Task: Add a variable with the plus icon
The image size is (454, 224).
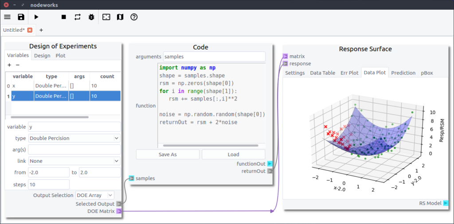Action: click(x=9, y=65)
